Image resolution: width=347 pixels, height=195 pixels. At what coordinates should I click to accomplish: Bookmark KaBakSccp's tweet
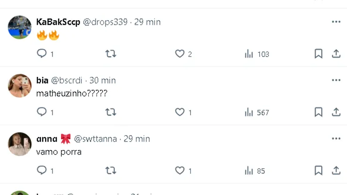318,54
